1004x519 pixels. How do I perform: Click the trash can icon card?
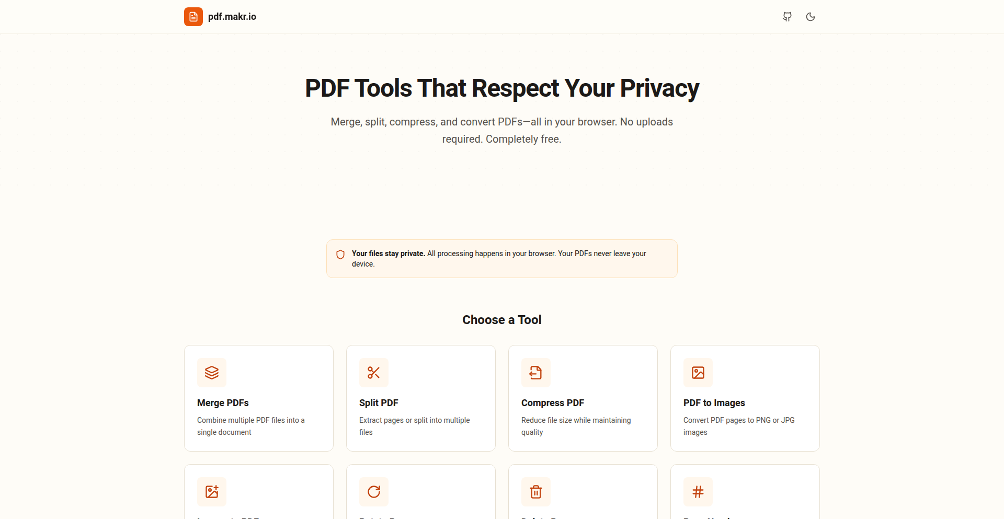(536, 492)
